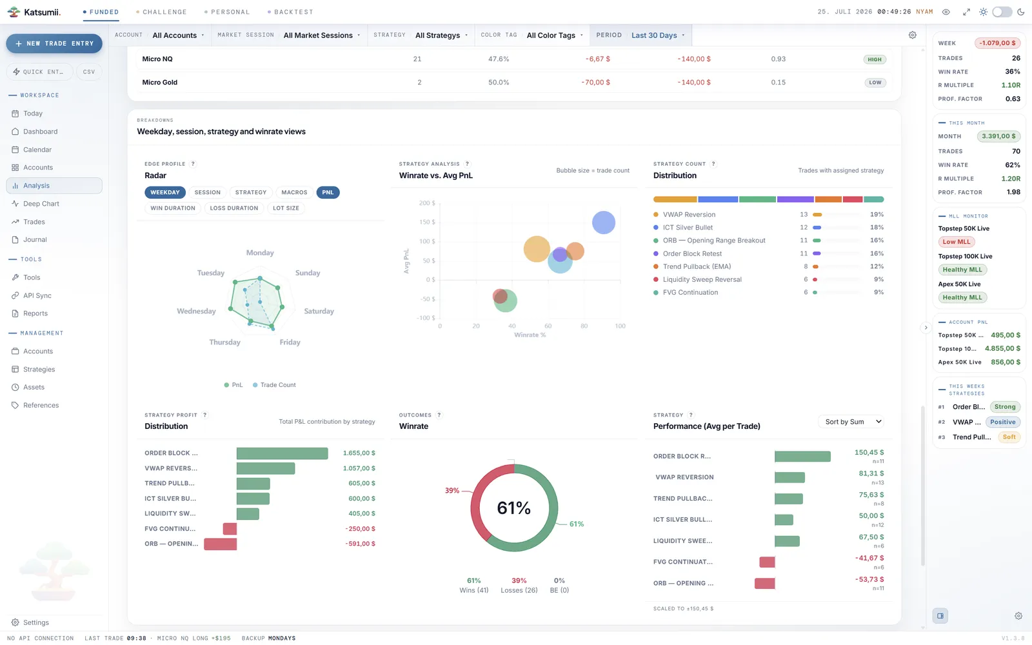Click help icon beside Strategy Analysis
This screenshot has width=1032, height=645.
click(468, 164)
